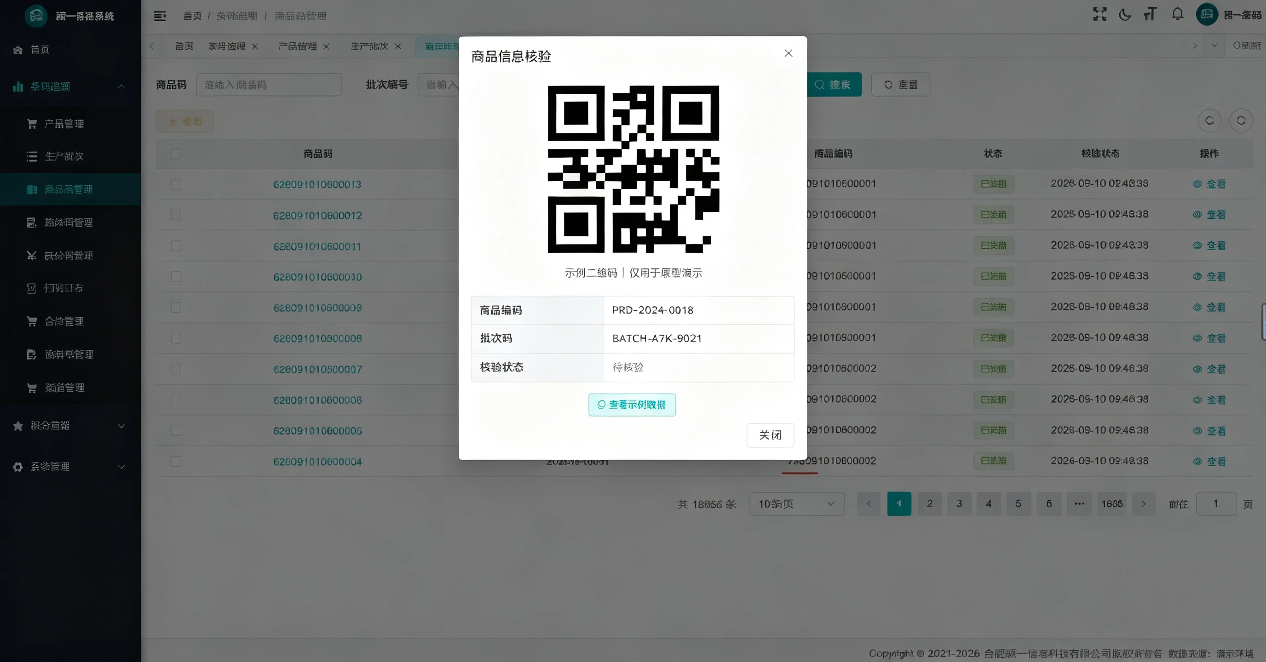The image size is (1266, 662).
Task: Open product code 626091010600006 link
Action: [x=317, y=400]
